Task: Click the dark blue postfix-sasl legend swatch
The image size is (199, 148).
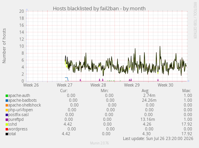Action: pos(7,115)
